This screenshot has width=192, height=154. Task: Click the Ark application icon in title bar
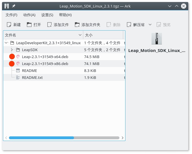(x=6, y=6)
